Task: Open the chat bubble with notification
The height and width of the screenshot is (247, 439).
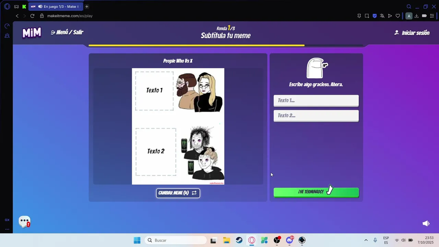Action: [25, 222]
